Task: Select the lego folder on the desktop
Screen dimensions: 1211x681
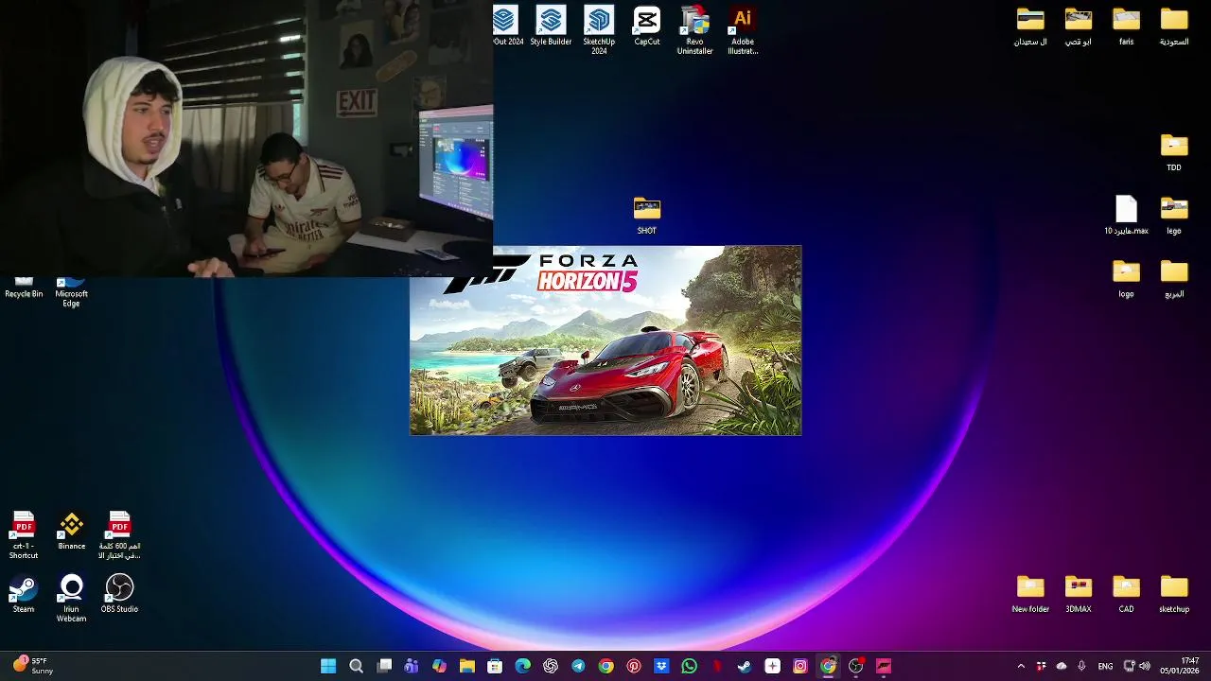Action: click(1174, 216)
